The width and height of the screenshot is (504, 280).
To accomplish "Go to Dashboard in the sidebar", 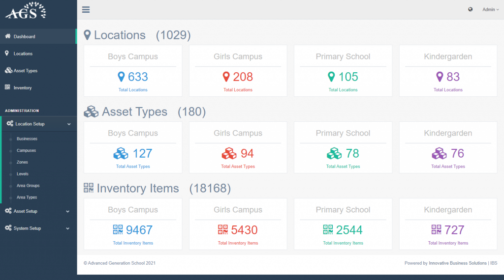I will [x=24, y=36].
